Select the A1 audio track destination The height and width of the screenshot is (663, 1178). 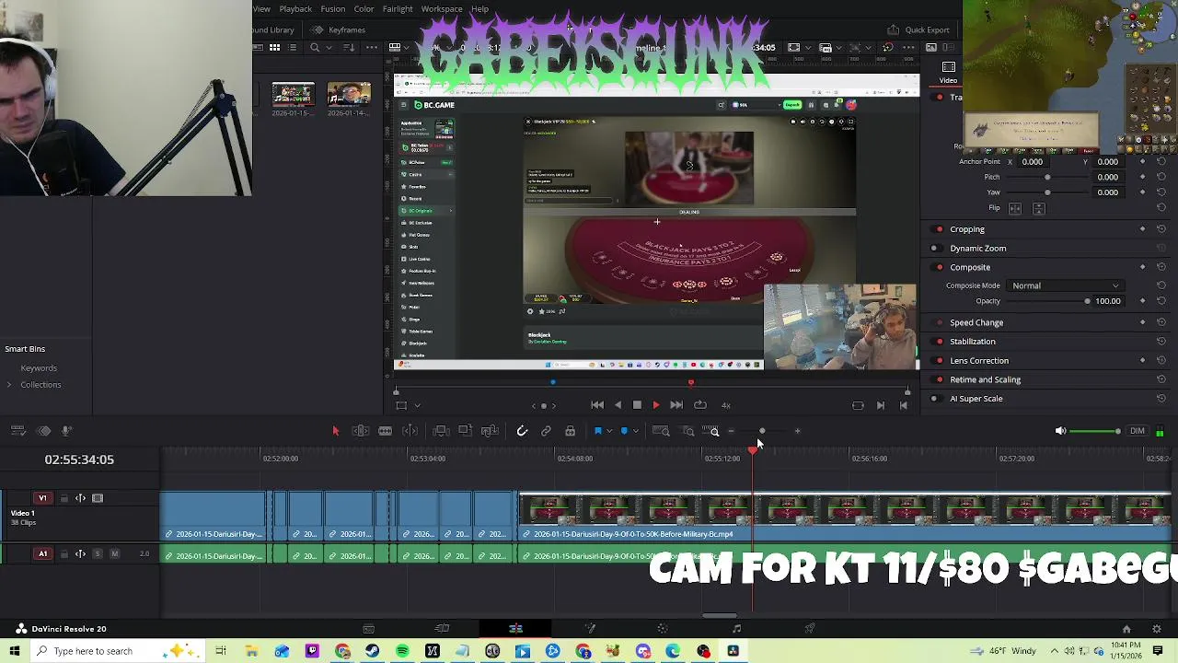coord(42,553)
